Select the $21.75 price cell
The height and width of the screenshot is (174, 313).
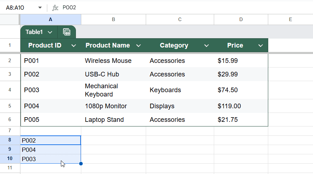coord(241,119)
